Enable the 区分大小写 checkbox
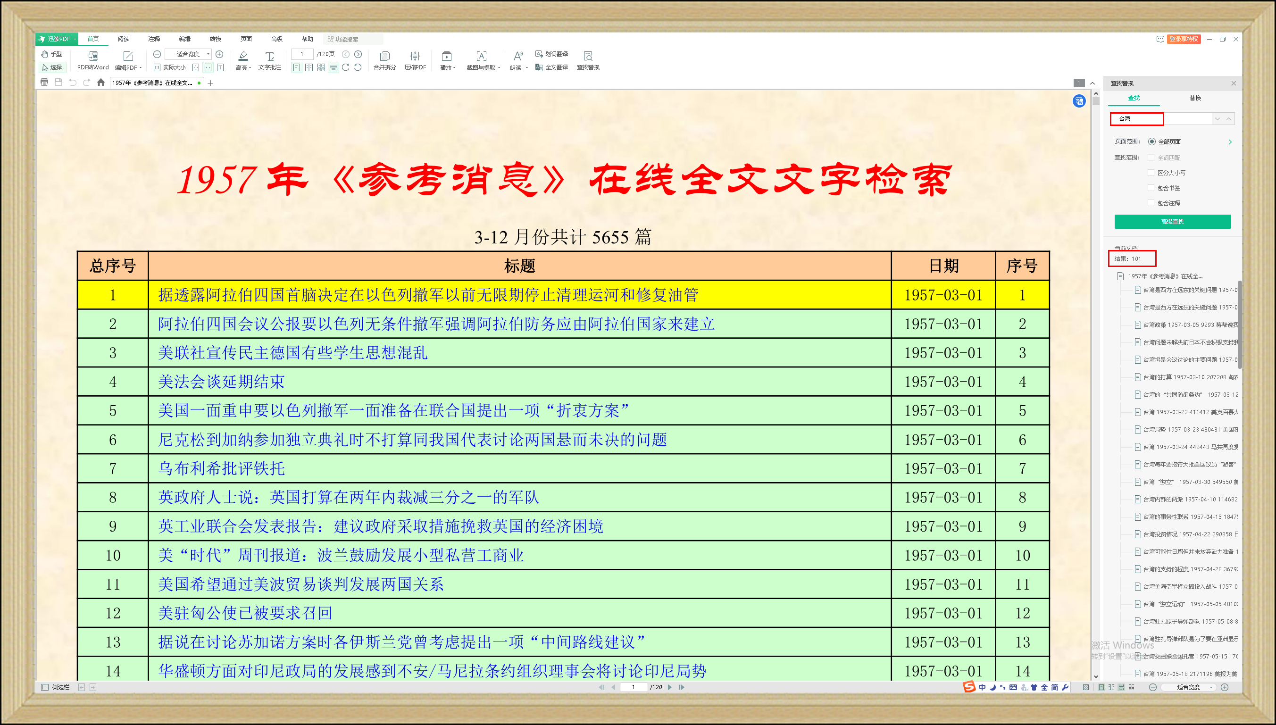This screenshot has width=1276, height=725. 1151,173
